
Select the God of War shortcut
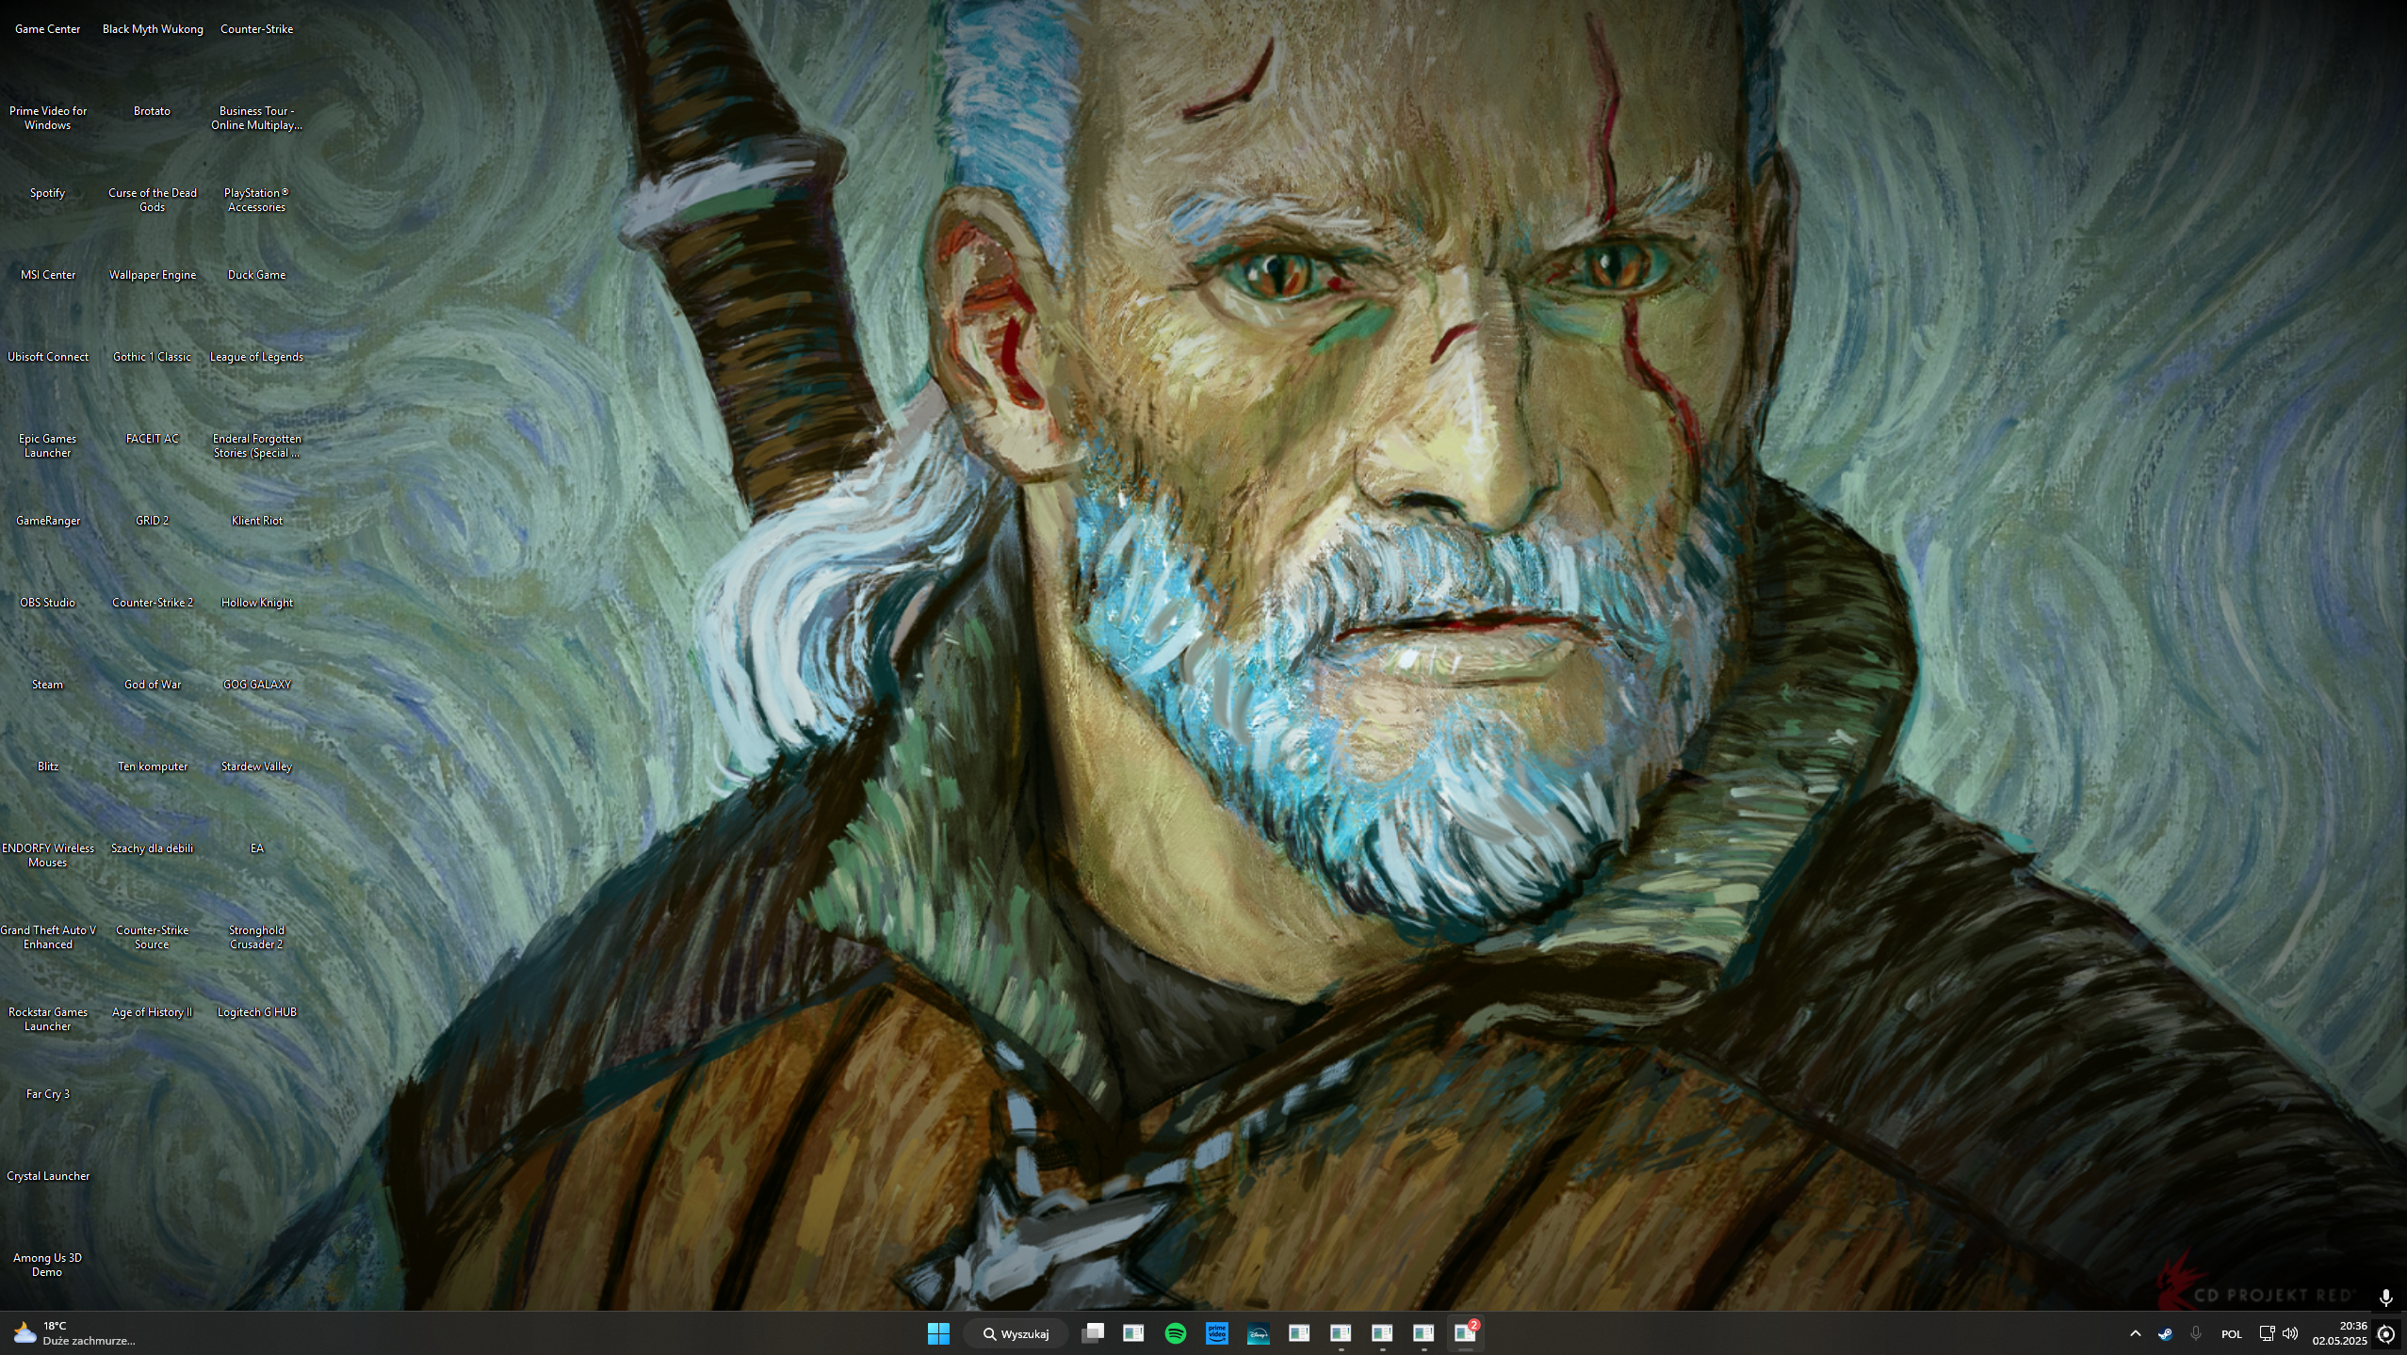[x=153, y=685]
